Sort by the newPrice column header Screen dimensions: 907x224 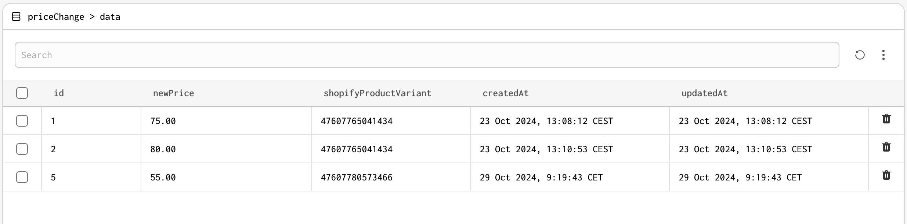(173, 93)
